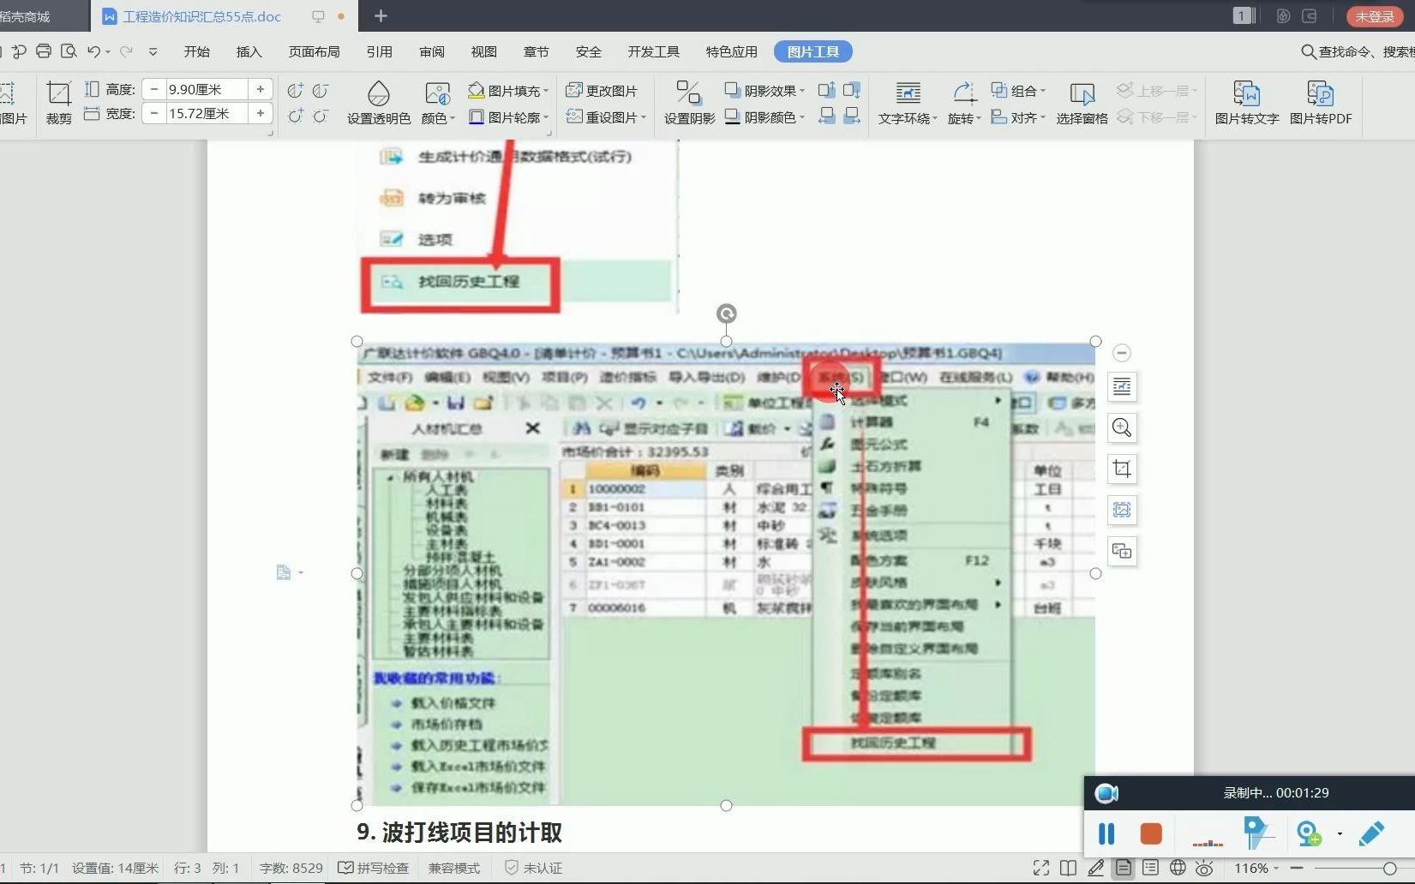
Task: Click the layout options icon beside image
Action: click(1122, 387)
